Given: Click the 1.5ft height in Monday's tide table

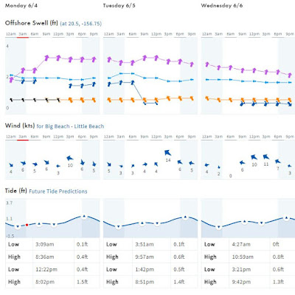Looking at the screenshot, I should (82, 282).
